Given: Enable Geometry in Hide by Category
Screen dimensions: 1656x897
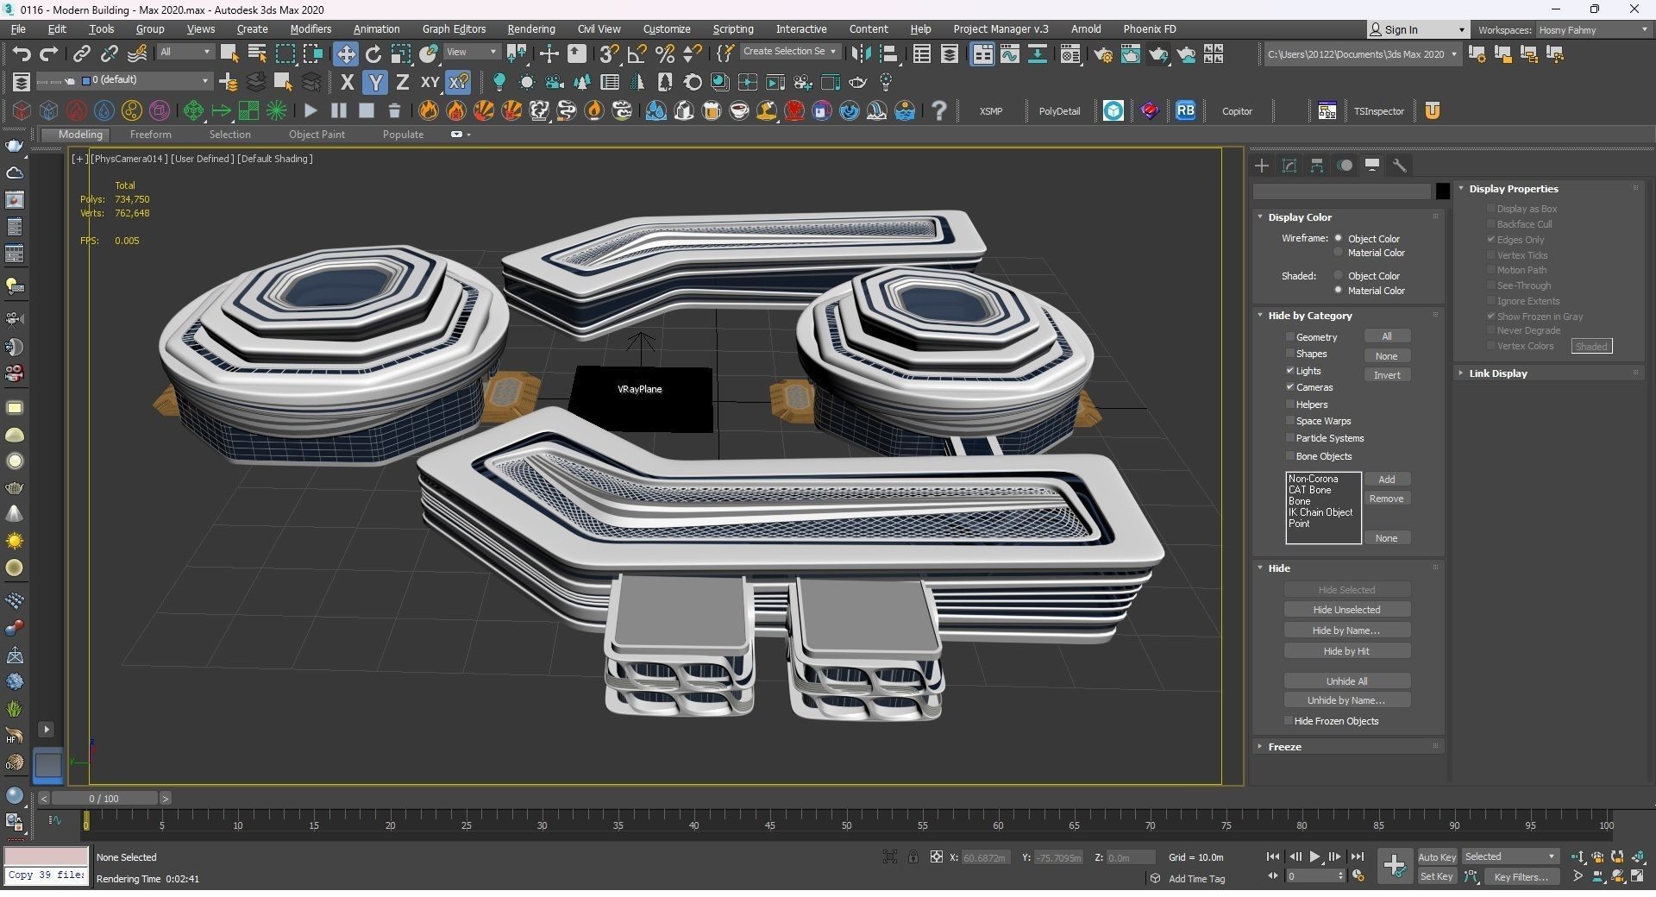Looking at the screenshot, I should click(x=1290, y=337).
